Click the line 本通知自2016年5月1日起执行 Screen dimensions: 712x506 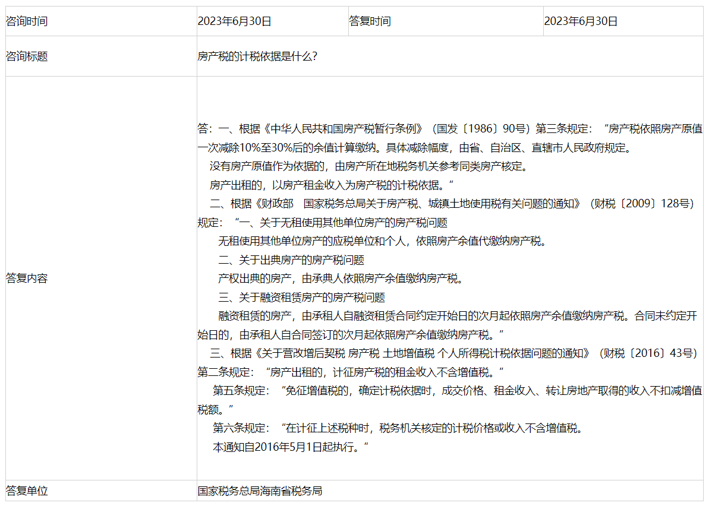click(291, 447)
